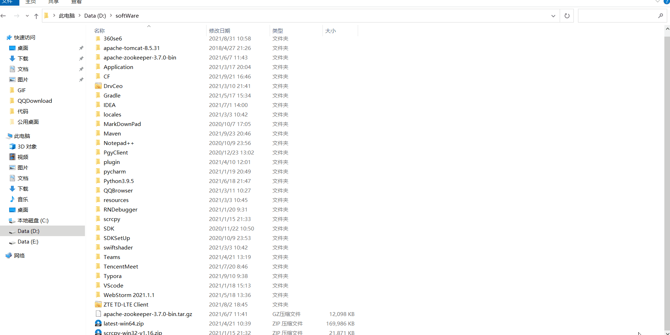The image size is (670, 335).
Task: Click the 本地磁盘 (C:) drive icon
Action: [x=12, y=221]
